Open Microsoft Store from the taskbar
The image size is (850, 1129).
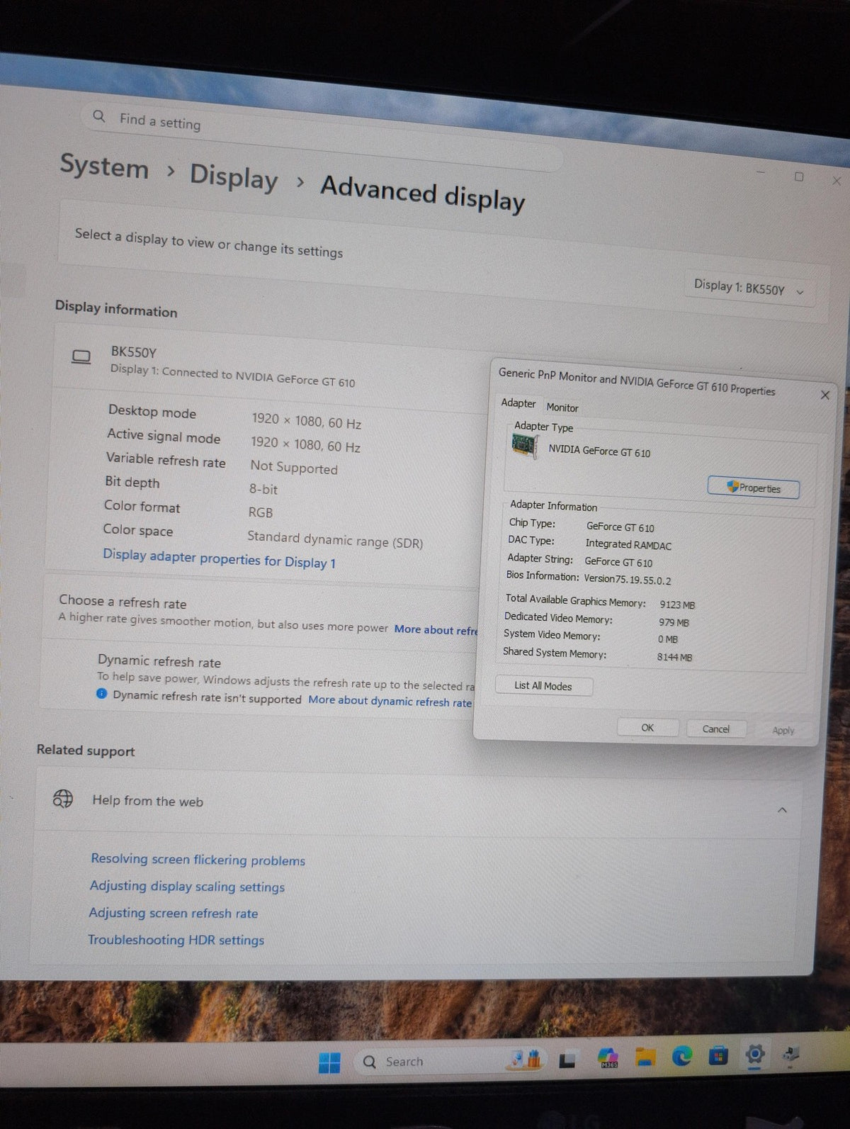718,1056
